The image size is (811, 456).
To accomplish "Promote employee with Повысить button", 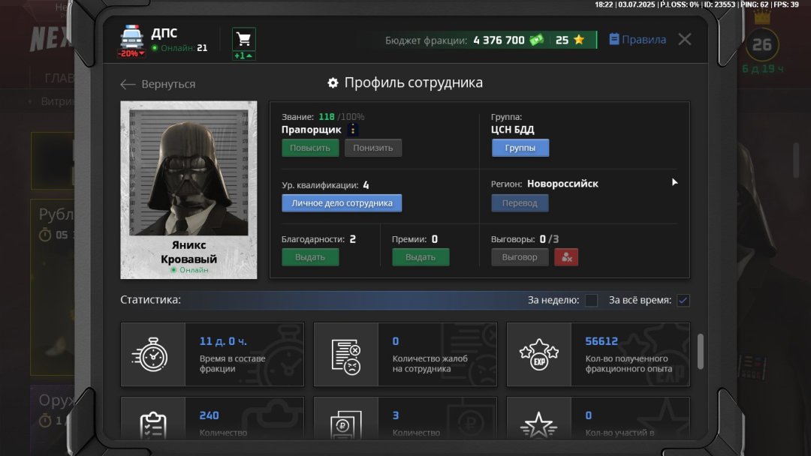I will (310, 148).
